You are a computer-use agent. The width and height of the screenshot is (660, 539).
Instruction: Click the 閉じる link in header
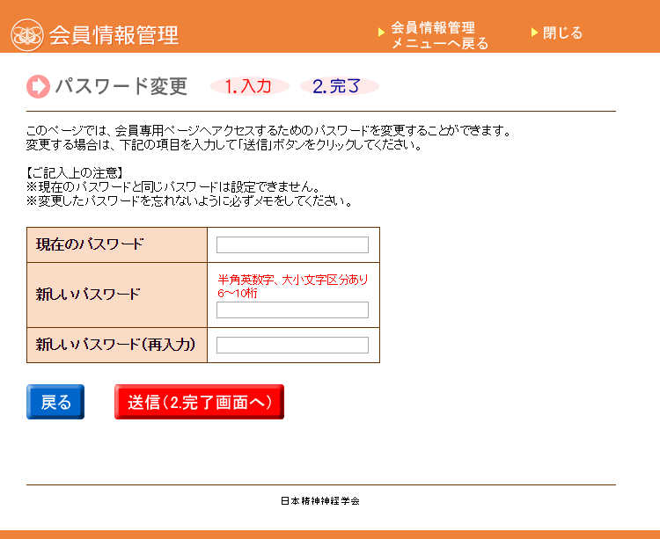click(x=562, y=33)
